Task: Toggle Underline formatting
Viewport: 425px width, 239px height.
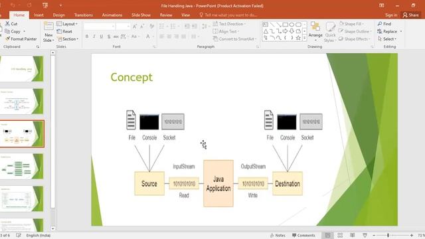Action: click(x=102, y=37)
